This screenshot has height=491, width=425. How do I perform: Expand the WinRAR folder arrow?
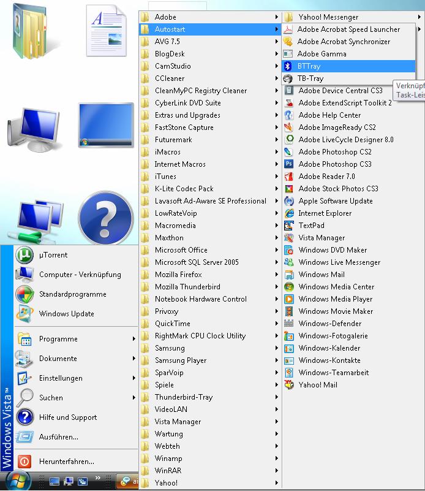coord(276,470)
